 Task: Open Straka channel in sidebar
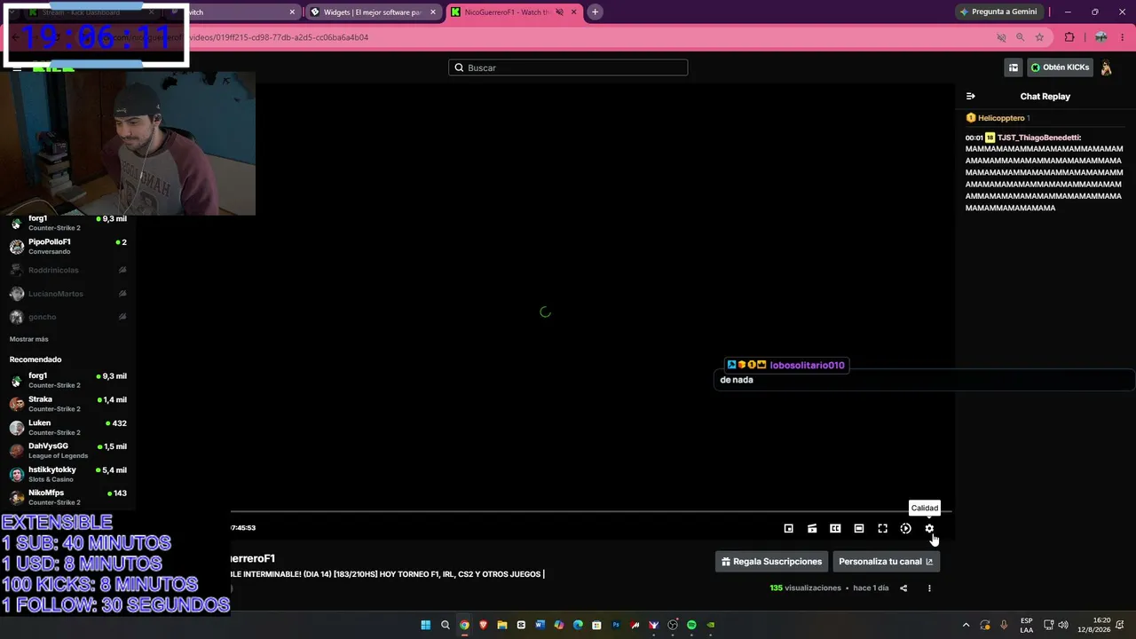[68, 404]
